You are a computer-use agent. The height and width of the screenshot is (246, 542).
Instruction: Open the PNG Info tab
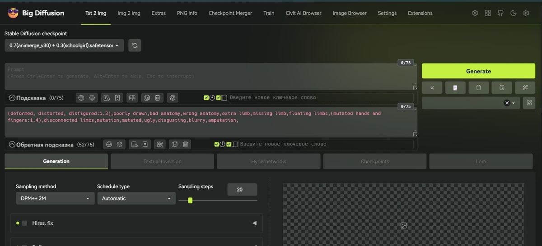(187, 13)
